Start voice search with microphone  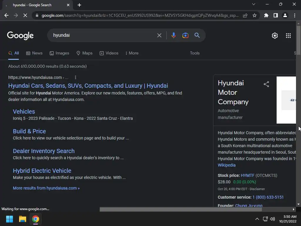(x=173, y=35)
